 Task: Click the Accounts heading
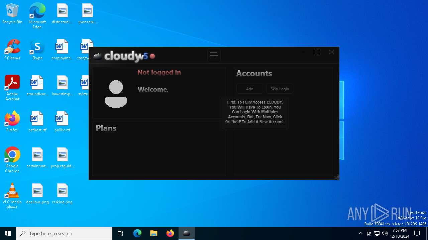[254, 74]
